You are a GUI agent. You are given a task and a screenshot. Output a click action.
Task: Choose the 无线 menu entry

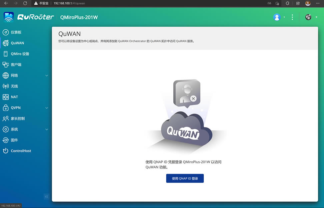(14, 86)
